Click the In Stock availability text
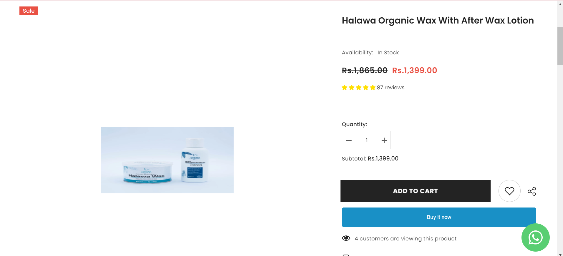 (x=388, y=53)
